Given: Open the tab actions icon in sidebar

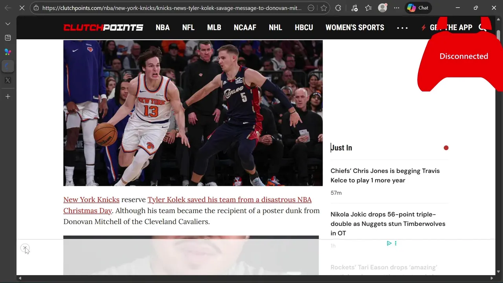Looking at the screenshot, I should (x=8, y=38).
